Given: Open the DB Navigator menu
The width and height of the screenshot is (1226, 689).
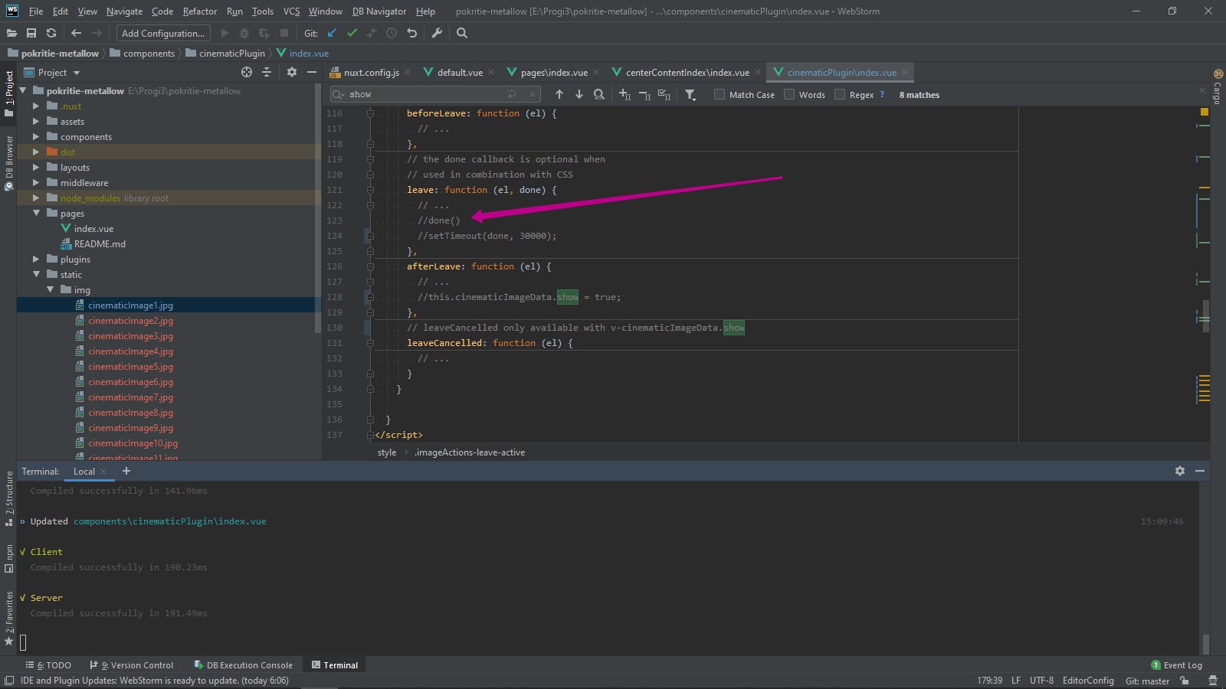Looking at the screenshot, I should pyautogui.click(x=379, y=11).
